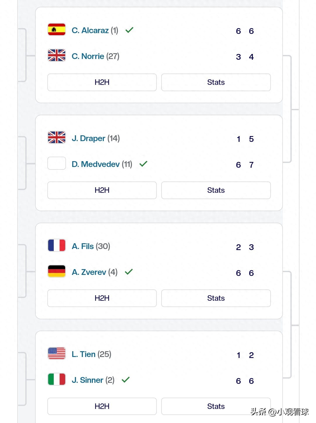The image size is (316, 423).
Task: Click the Italy flag beside J. Sinner
Action: pos(56,379)
